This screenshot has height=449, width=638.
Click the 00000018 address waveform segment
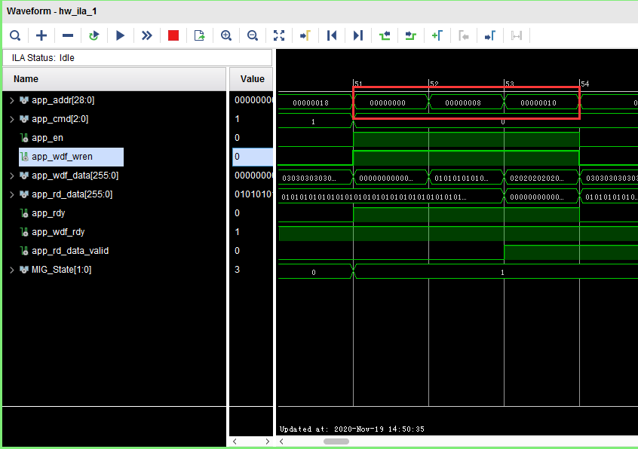(311, 102)
